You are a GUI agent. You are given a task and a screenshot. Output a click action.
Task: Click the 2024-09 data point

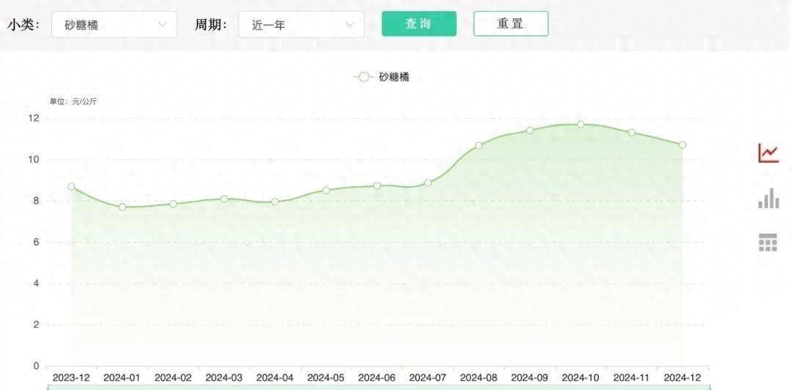529,130
